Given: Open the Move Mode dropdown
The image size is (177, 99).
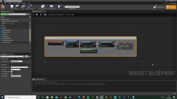Looking at the screenshot, I should pyautogui.click(x=16, y=76).
